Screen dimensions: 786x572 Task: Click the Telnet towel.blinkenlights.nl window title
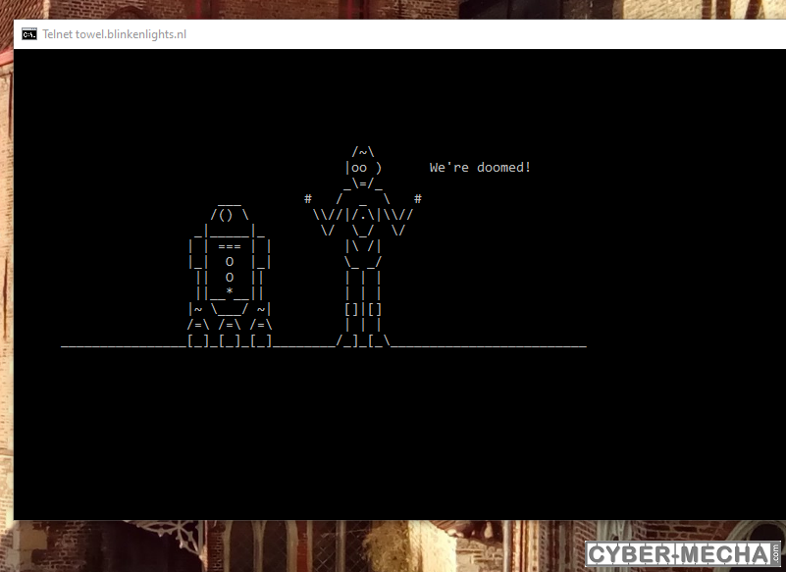coord(114,34)
